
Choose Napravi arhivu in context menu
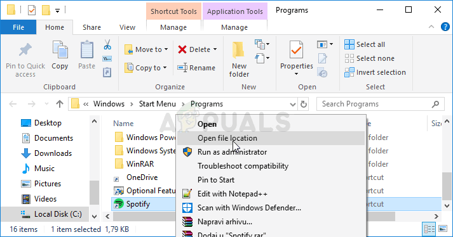(271, 222)
